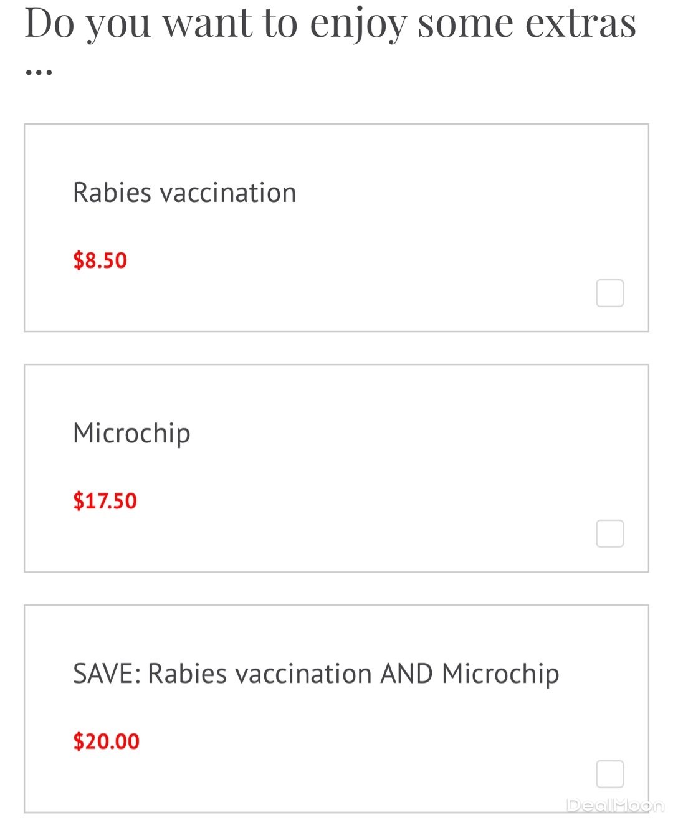Click the $17.50 Microchip price
This screenshot has height=820, width=673.
point(105,501)
